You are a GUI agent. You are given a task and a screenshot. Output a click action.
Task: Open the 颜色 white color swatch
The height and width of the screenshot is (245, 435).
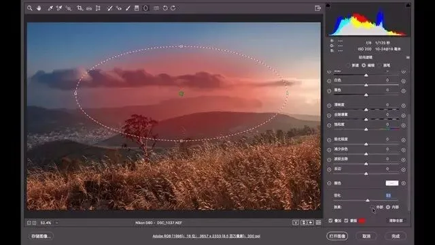pos(392,183)
